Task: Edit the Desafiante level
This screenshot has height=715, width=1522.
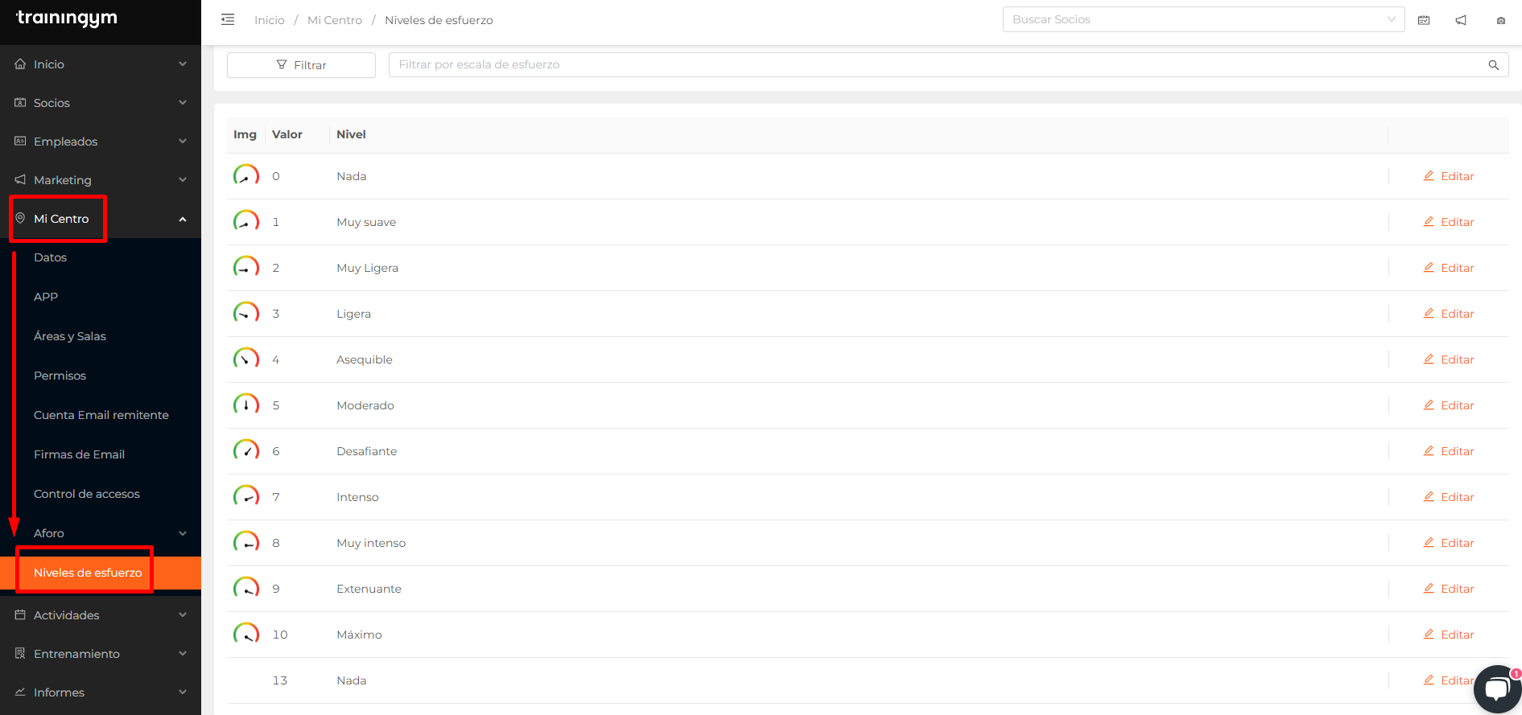Action: pos(1449,451)
